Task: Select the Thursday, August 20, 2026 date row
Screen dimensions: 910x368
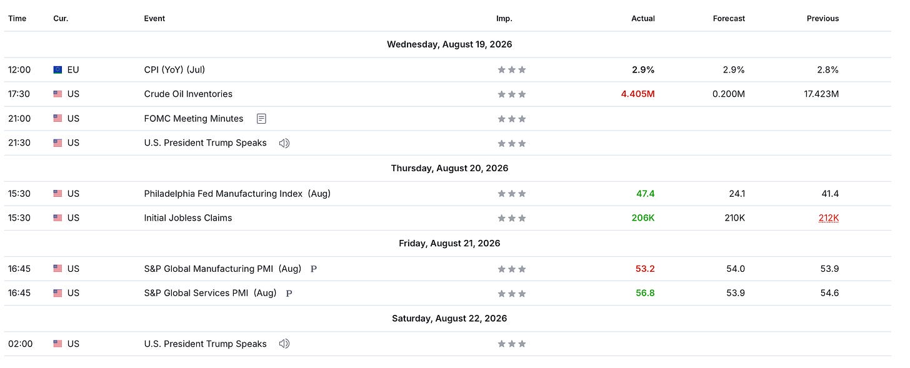Action: point(447,169)
